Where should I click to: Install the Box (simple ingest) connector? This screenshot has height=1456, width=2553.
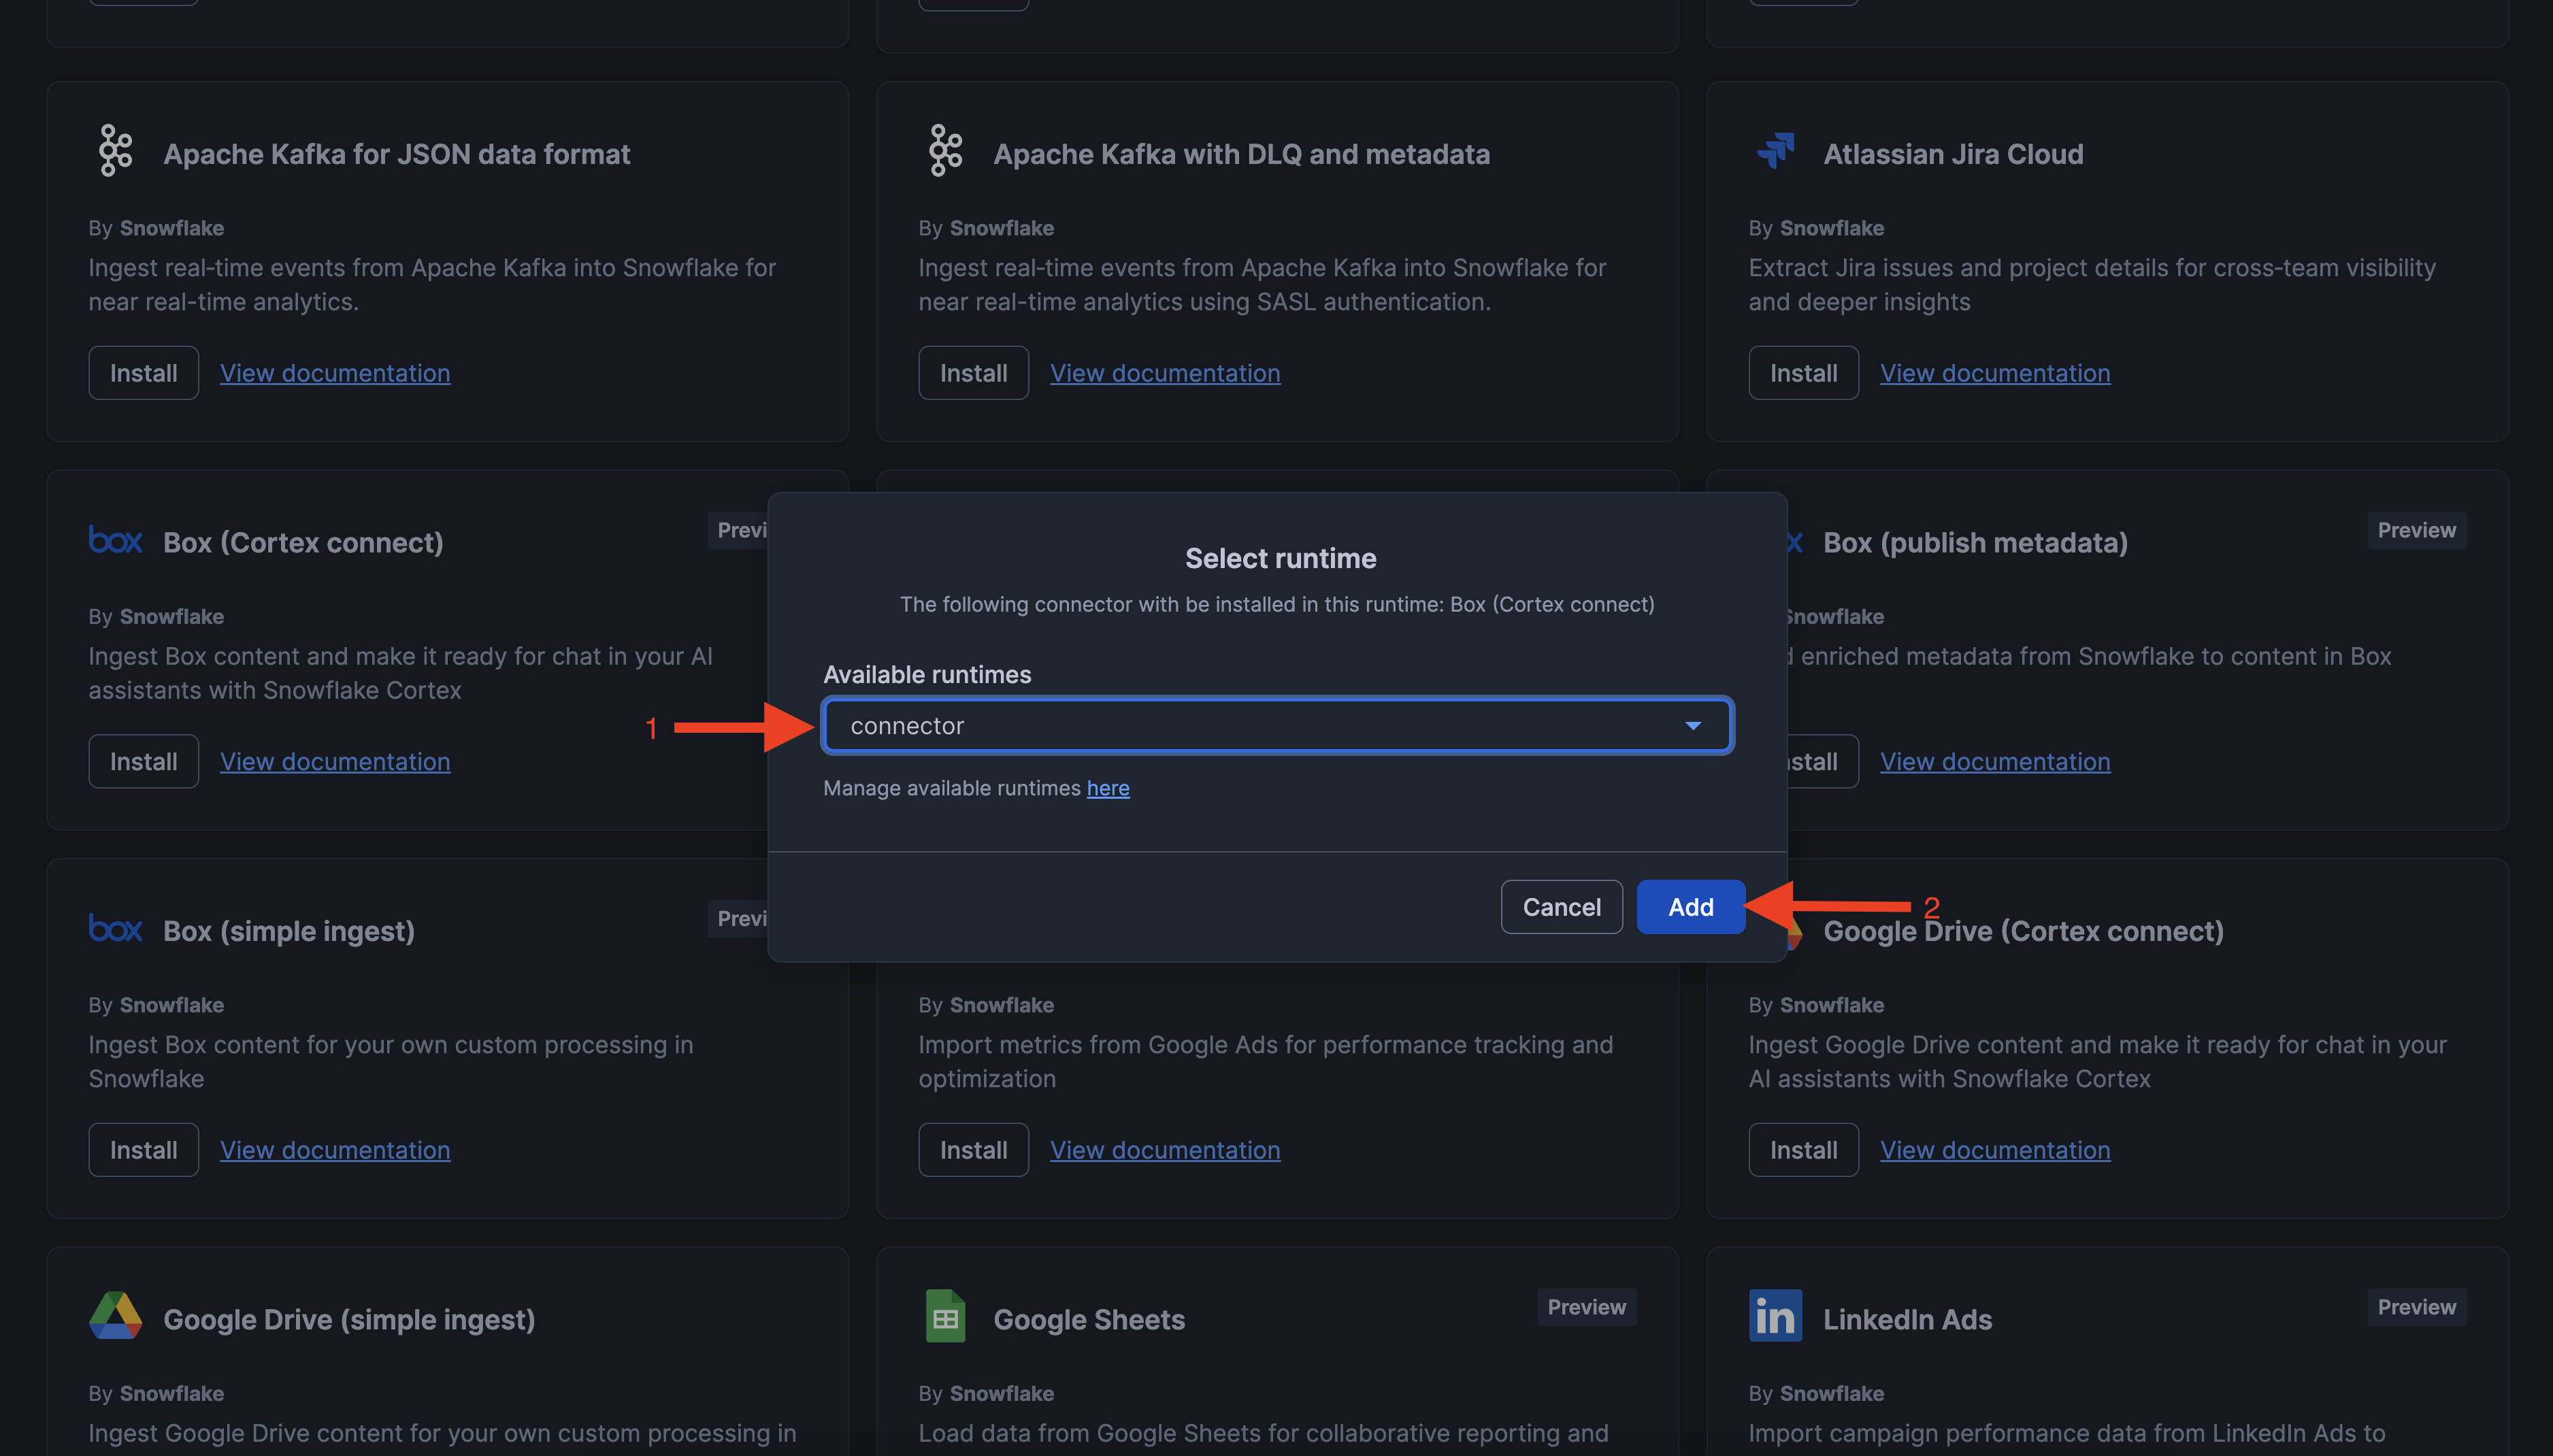point(143,1150)
